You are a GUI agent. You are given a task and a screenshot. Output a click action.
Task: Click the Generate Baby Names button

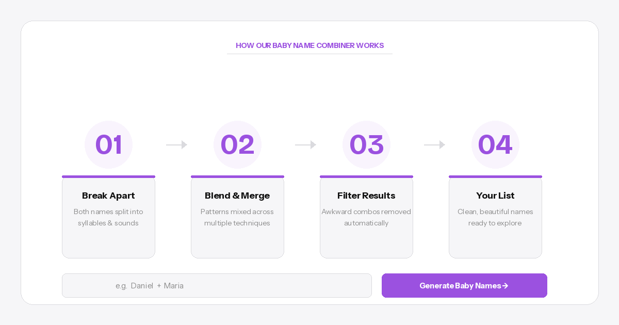click(x=464, y=285)
